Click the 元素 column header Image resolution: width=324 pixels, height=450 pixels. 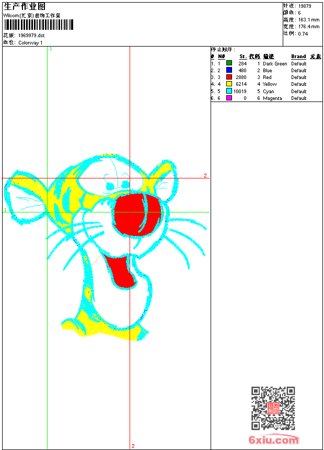click(316, 57)
